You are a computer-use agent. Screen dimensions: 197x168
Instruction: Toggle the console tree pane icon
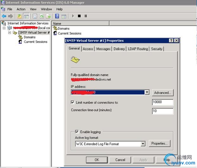[26, 16]
